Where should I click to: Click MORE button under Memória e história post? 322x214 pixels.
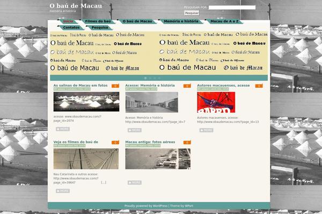coord(135,130)
